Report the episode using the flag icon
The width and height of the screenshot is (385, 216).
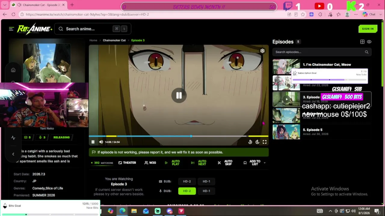coord(94,152)
